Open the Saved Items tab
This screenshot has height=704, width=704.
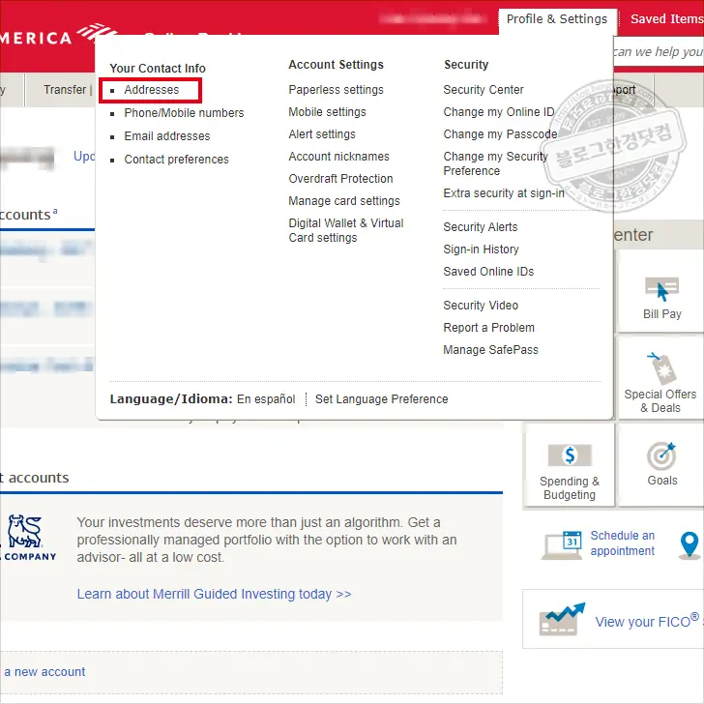665,18
